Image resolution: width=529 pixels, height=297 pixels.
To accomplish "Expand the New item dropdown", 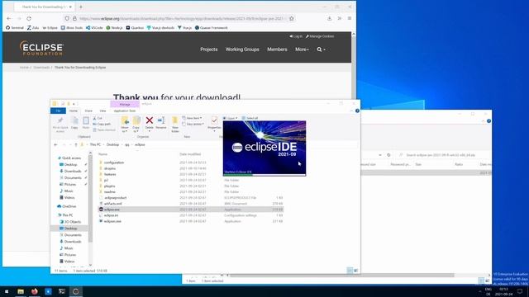I will [192, 118].
